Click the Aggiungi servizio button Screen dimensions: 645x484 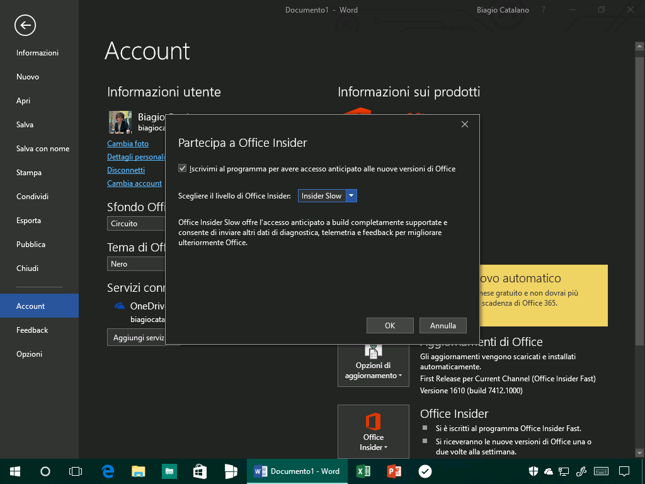[136, 338]
